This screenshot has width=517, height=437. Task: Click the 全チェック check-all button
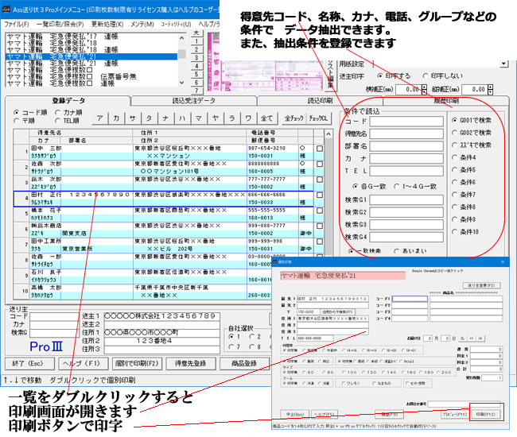coord(292,119)
